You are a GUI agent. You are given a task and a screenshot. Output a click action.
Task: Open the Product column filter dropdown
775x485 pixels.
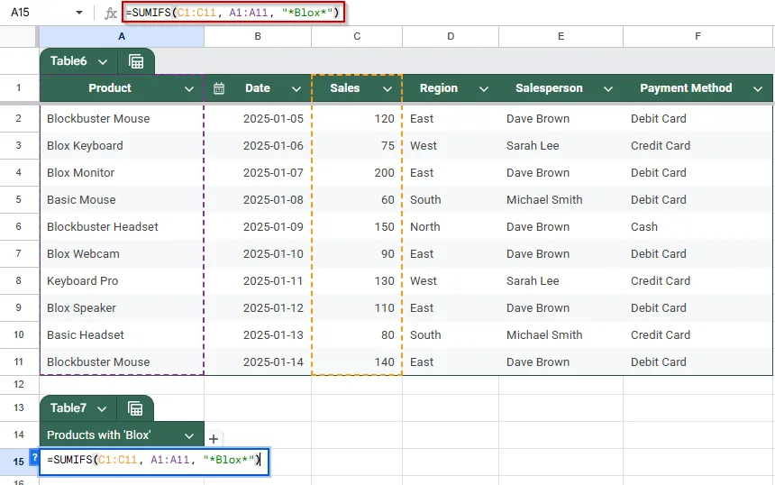pyautogui.click(x=189, y=89)
